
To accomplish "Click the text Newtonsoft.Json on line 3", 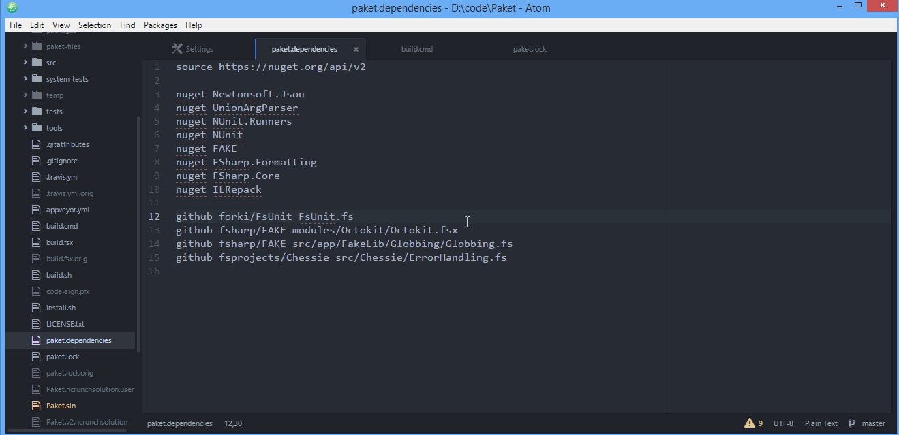I will pos(258,94).
